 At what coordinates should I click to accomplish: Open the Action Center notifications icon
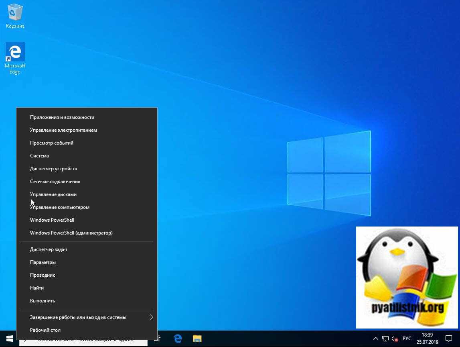point(449,339)
